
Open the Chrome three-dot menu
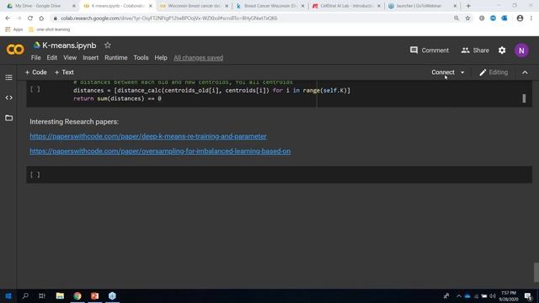click(531, 19)
